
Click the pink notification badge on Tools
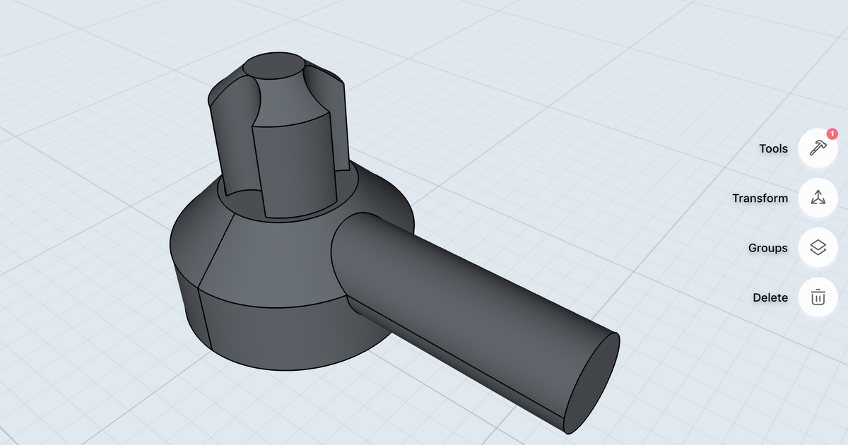832,133
